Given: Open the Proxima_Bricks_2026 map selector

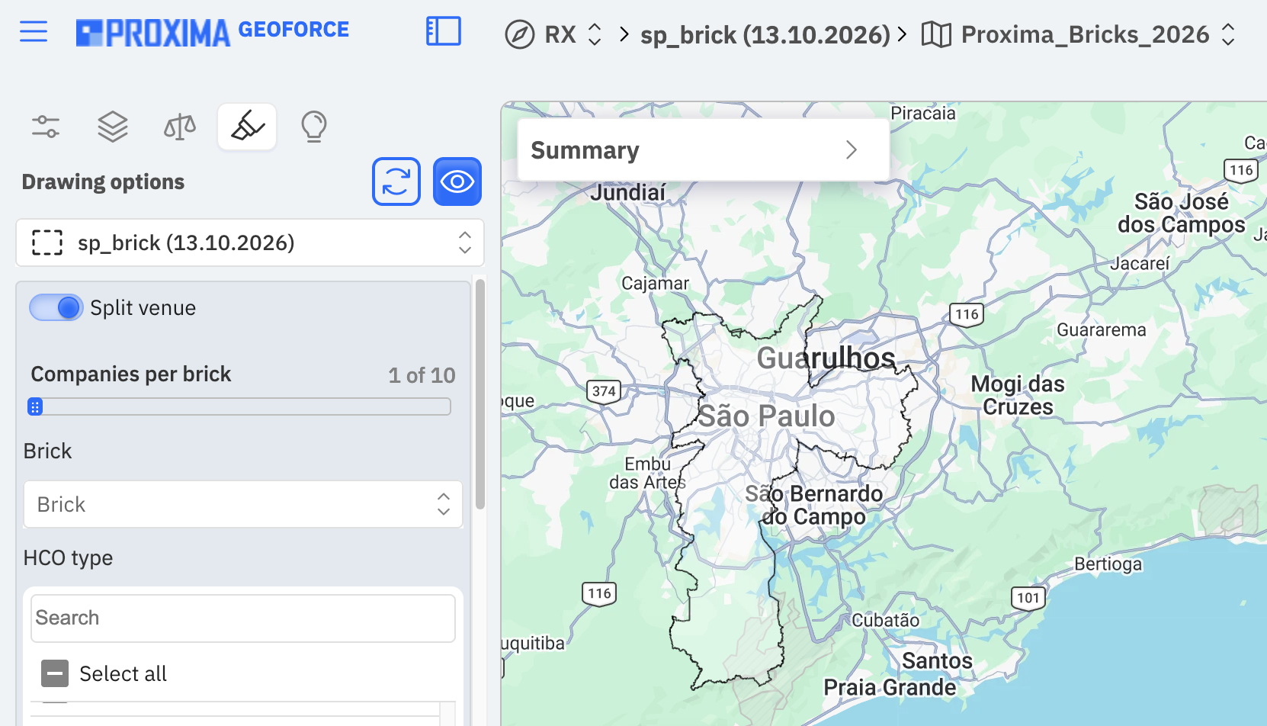Looking at the screenshot, I should coord(1078,34).
